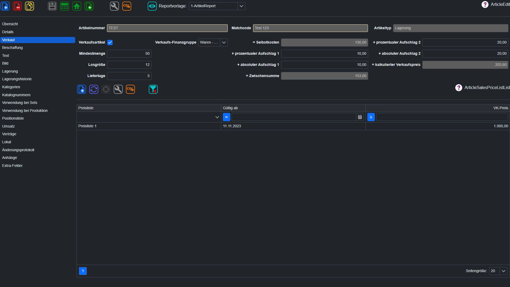
Task: Sort by the Preisliste column header
Action: [149, 108]
